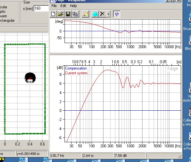Viewport: 191px width, 162px height.
Task: Expand the dropdown arrow beside X icon
Action: tap(108, 14)
